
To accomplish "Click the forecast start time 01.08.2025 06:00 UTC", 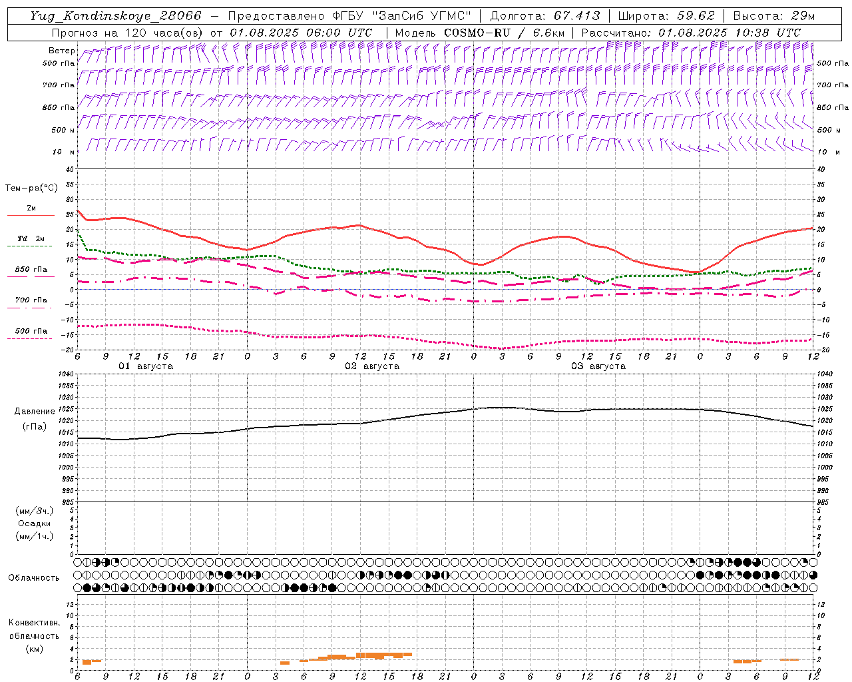I will (301, 32).
